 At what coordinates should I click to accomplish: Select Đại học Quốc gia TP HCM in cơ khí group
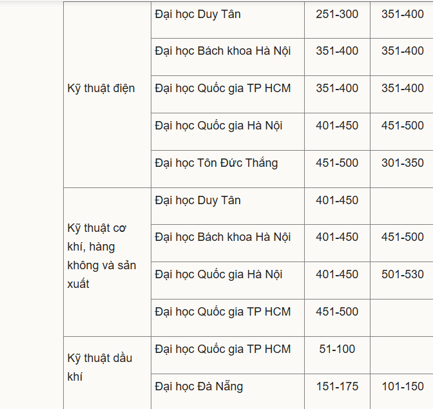[223, 312]
